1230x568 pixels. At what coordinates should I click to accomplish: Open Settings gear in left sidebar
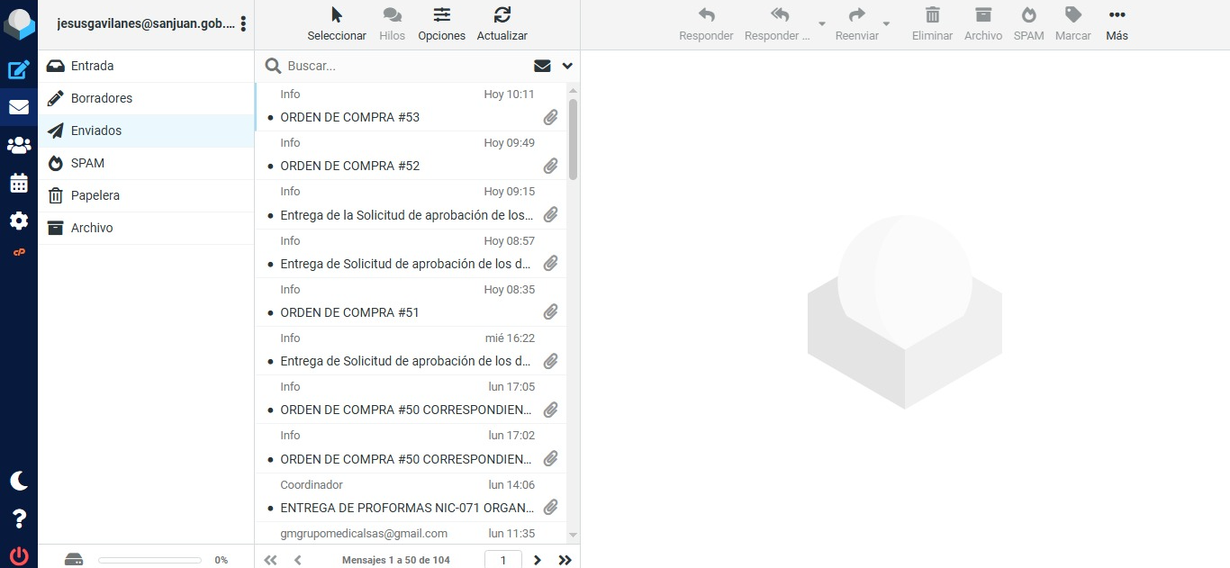19,221
